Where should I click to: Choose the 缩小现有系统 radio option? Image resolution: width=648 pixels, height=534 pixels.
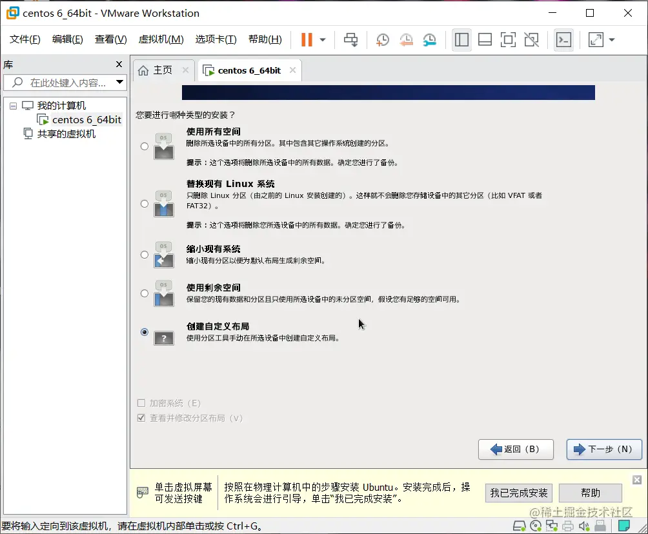pyautogui.click(x=144, y=254)
